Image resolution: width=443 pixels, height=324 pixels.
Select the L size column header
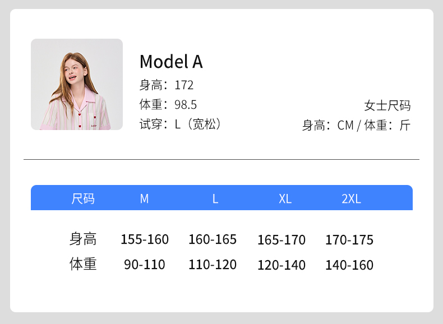(x=215, y=198)
